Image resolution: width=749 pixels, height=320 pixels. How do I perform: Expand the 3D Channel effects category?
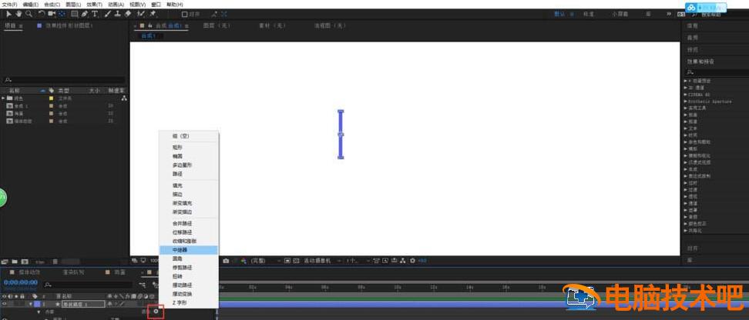point(686,88)
